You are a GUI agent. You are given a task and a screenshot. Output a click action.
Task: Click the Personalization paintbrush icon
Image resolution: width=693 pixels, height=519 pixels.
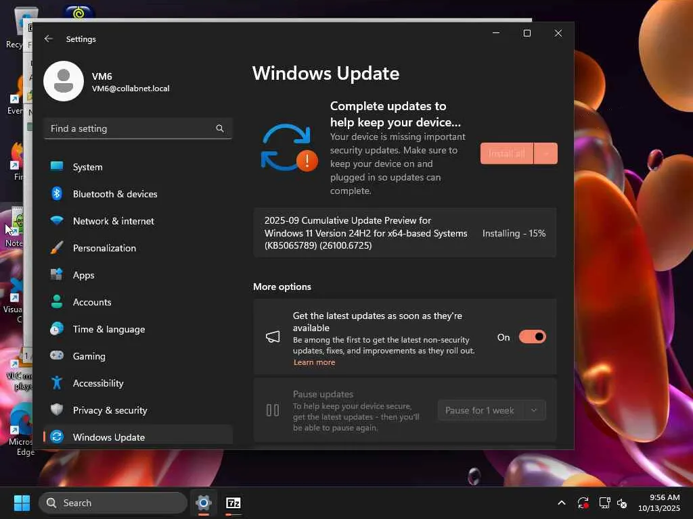click(x=57, y=247)
